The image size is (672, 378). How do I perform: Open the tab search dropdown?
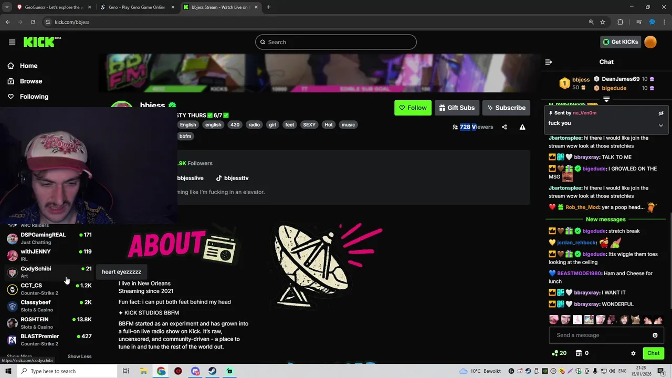7,7
